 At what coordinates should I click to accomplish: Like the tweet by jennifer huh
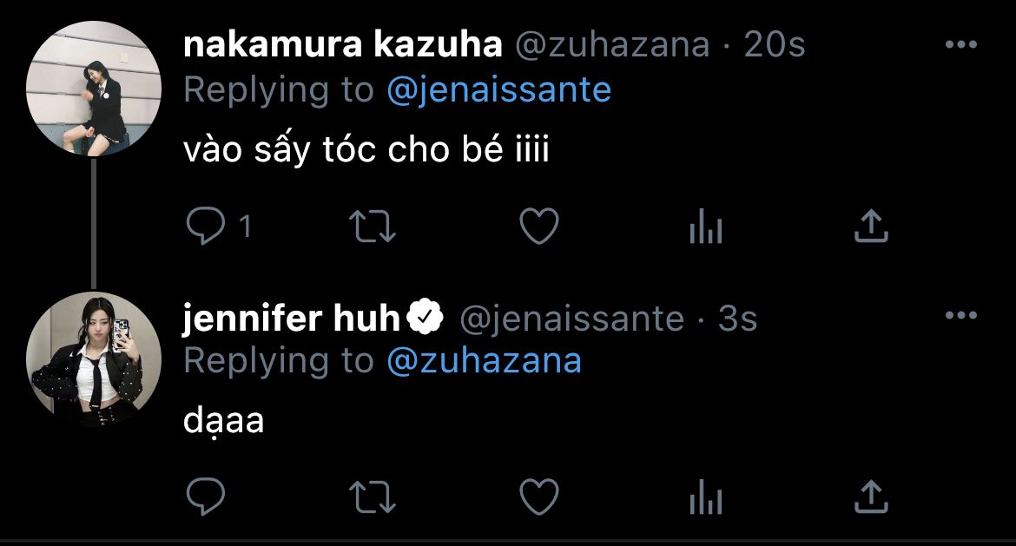[x=538, y=497]
